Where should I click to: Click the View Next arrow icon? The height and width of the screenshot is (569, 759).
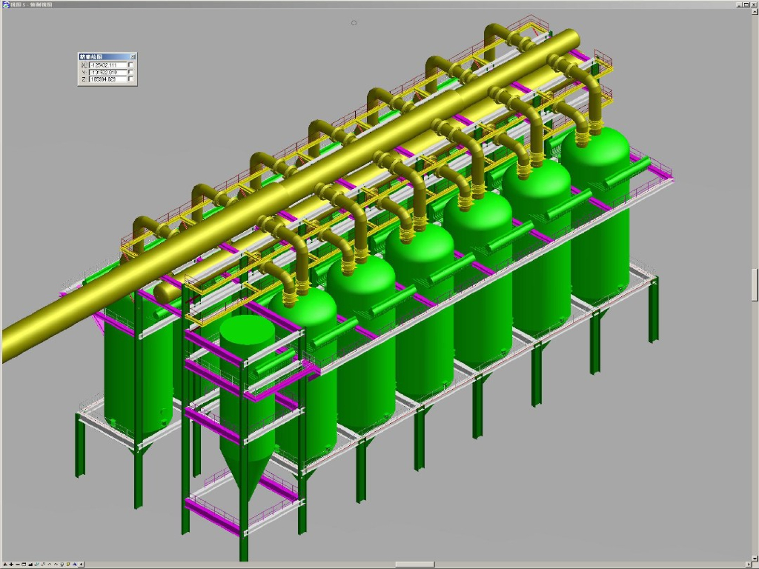pos(56,564)
